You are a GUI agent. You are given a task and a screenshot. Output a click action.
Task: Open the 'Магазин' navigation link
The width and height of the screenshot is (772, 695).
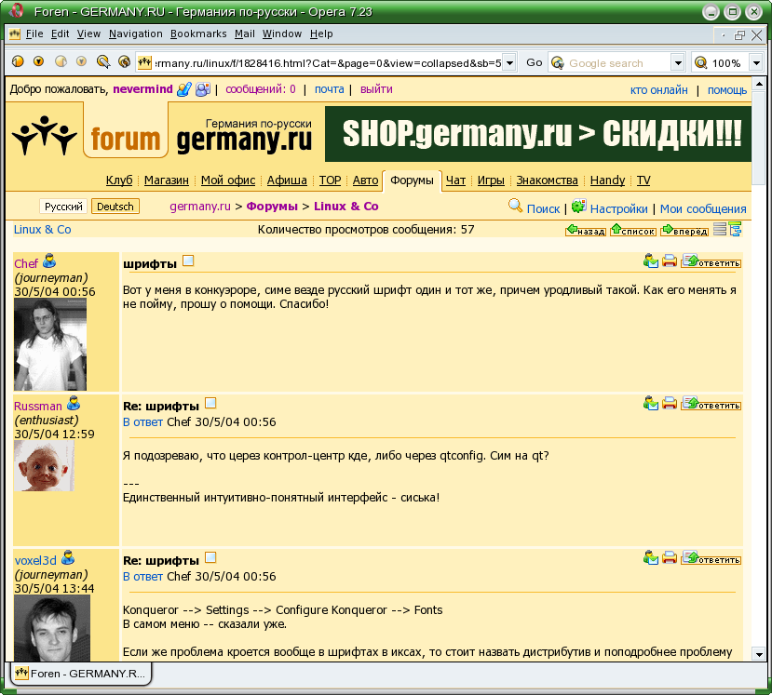(x=167, y=180)
